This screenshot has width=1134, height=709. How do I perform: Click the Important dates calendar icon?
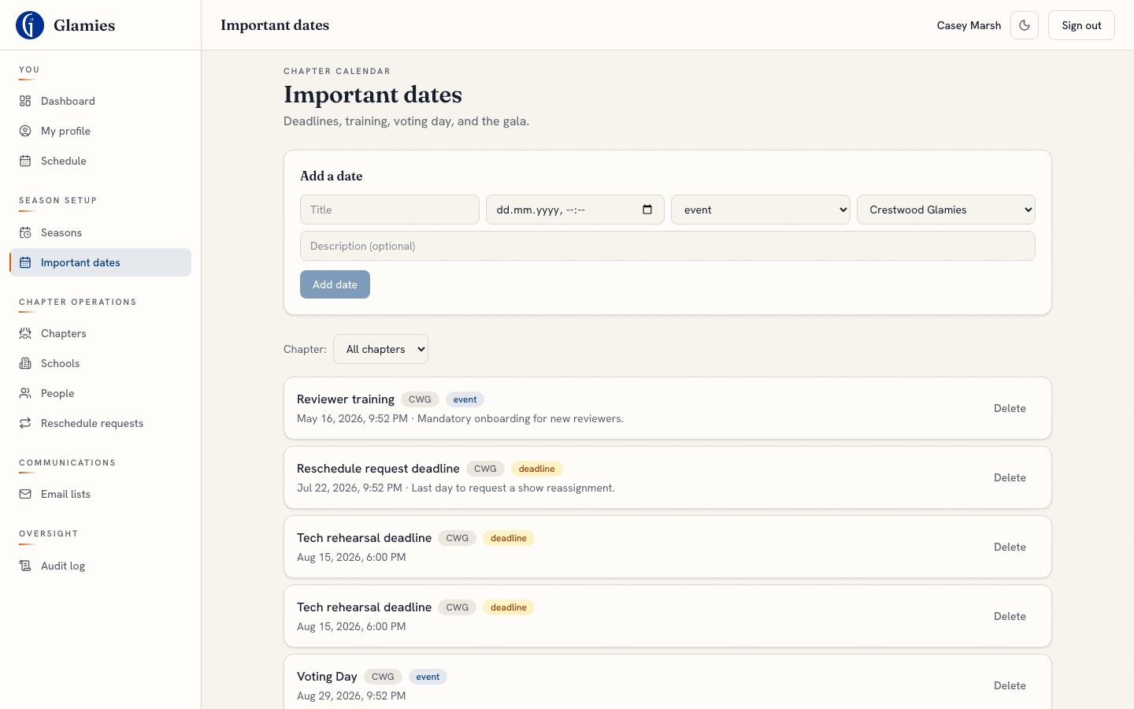tap(25, 262)
